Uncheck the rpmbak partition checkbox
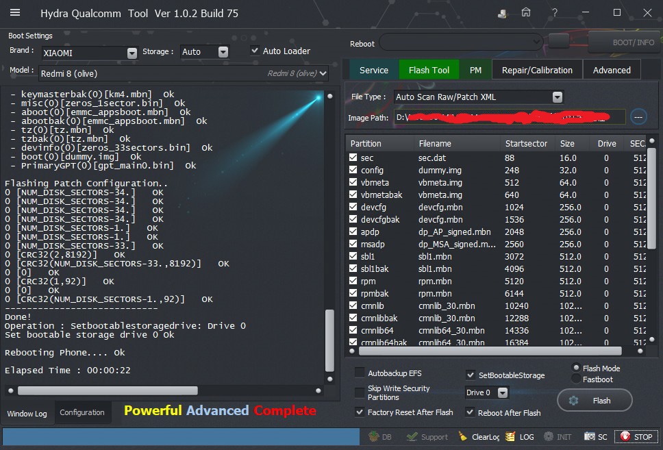The width and height of the screenshot is (663, 450). point(353,292)
